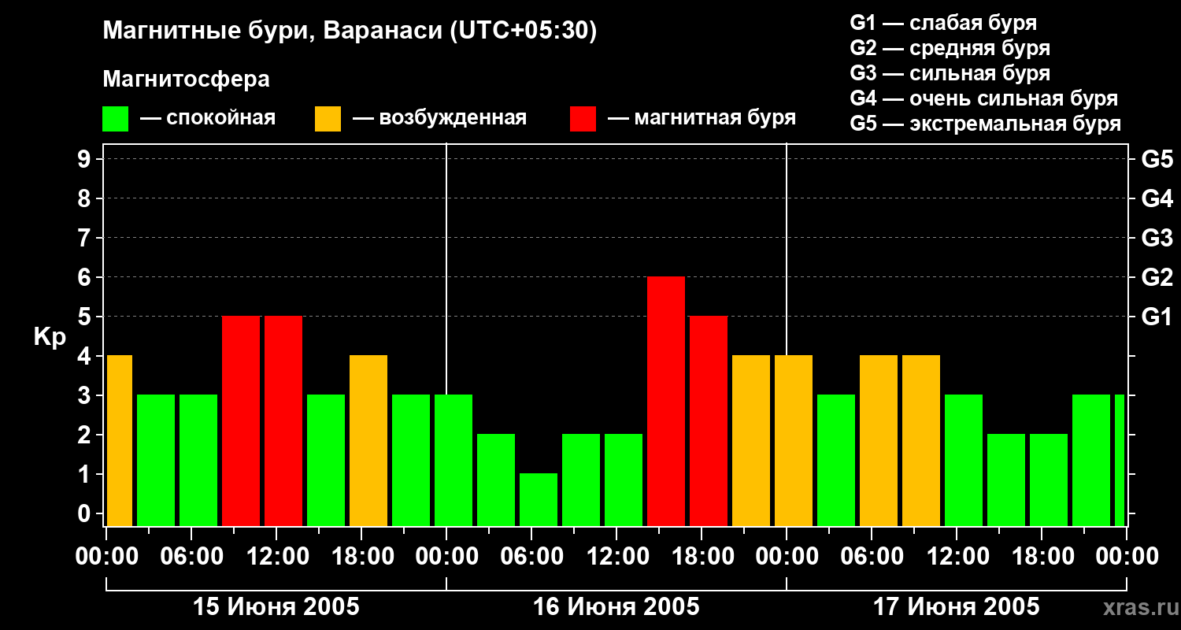Viewport: 1181px width, 630px height.
Task: Click the '12:00' time label for 15 June
Action: (279, 557)
